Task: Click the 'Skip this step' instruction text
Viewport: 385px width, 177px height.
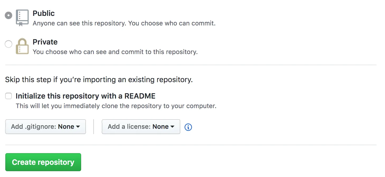Action: click(x=99, y=80)
